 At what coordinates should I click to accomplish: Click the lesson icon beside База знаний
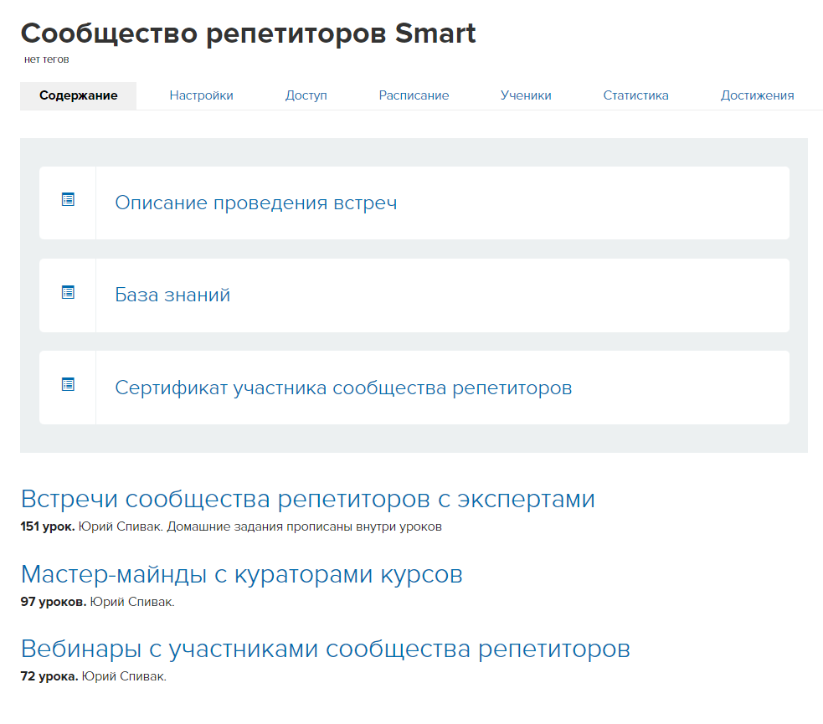68,292
